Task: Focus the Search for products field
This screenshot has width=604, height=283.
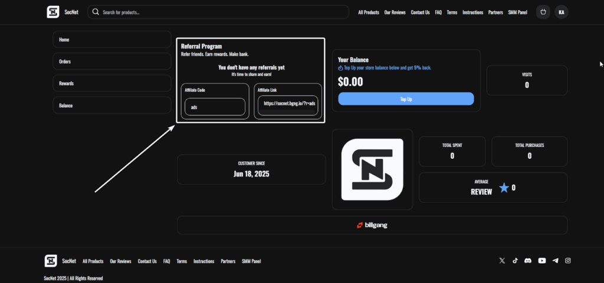Action: [x=223, y=12]
